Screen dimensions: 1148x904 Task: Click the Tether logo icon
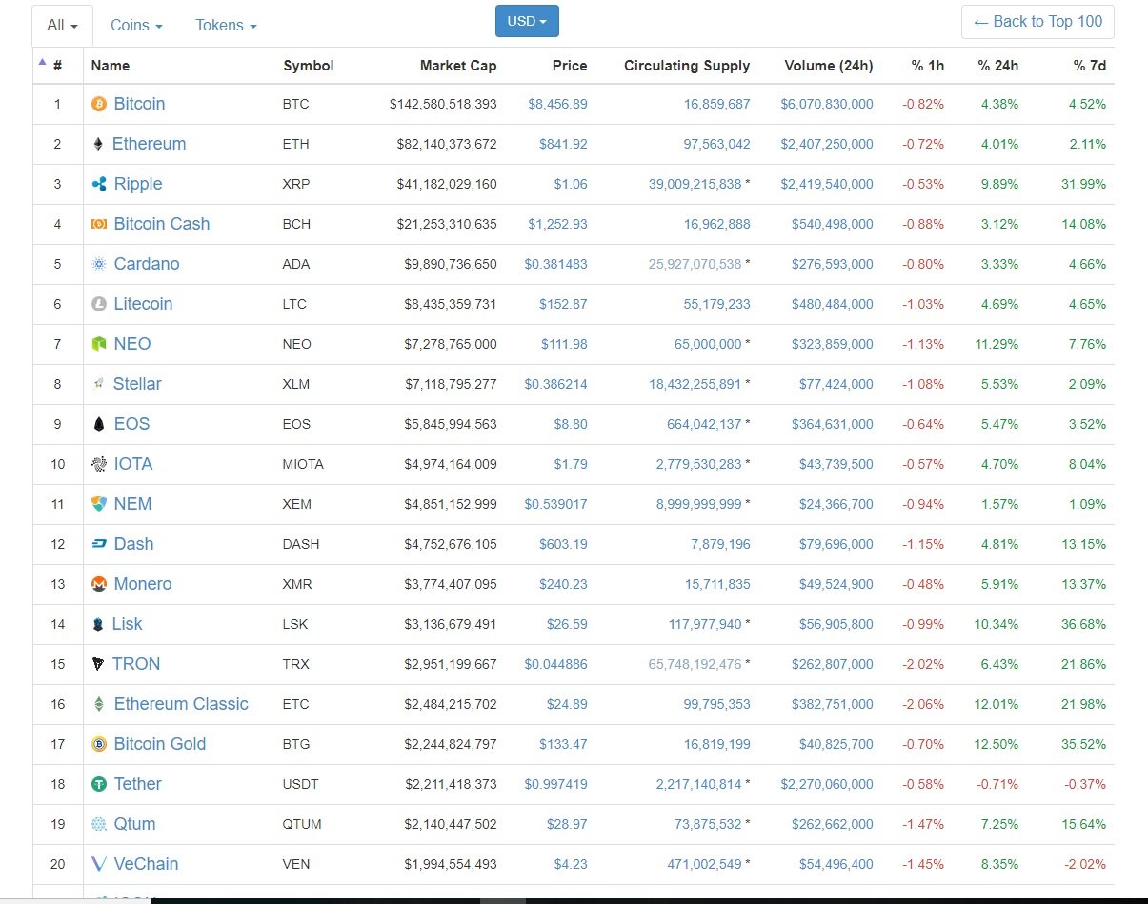tap(99, 784)
